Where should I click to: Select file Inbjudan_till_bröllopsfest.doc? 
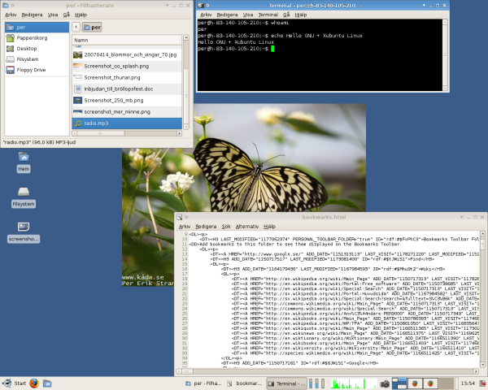[127, 89]
